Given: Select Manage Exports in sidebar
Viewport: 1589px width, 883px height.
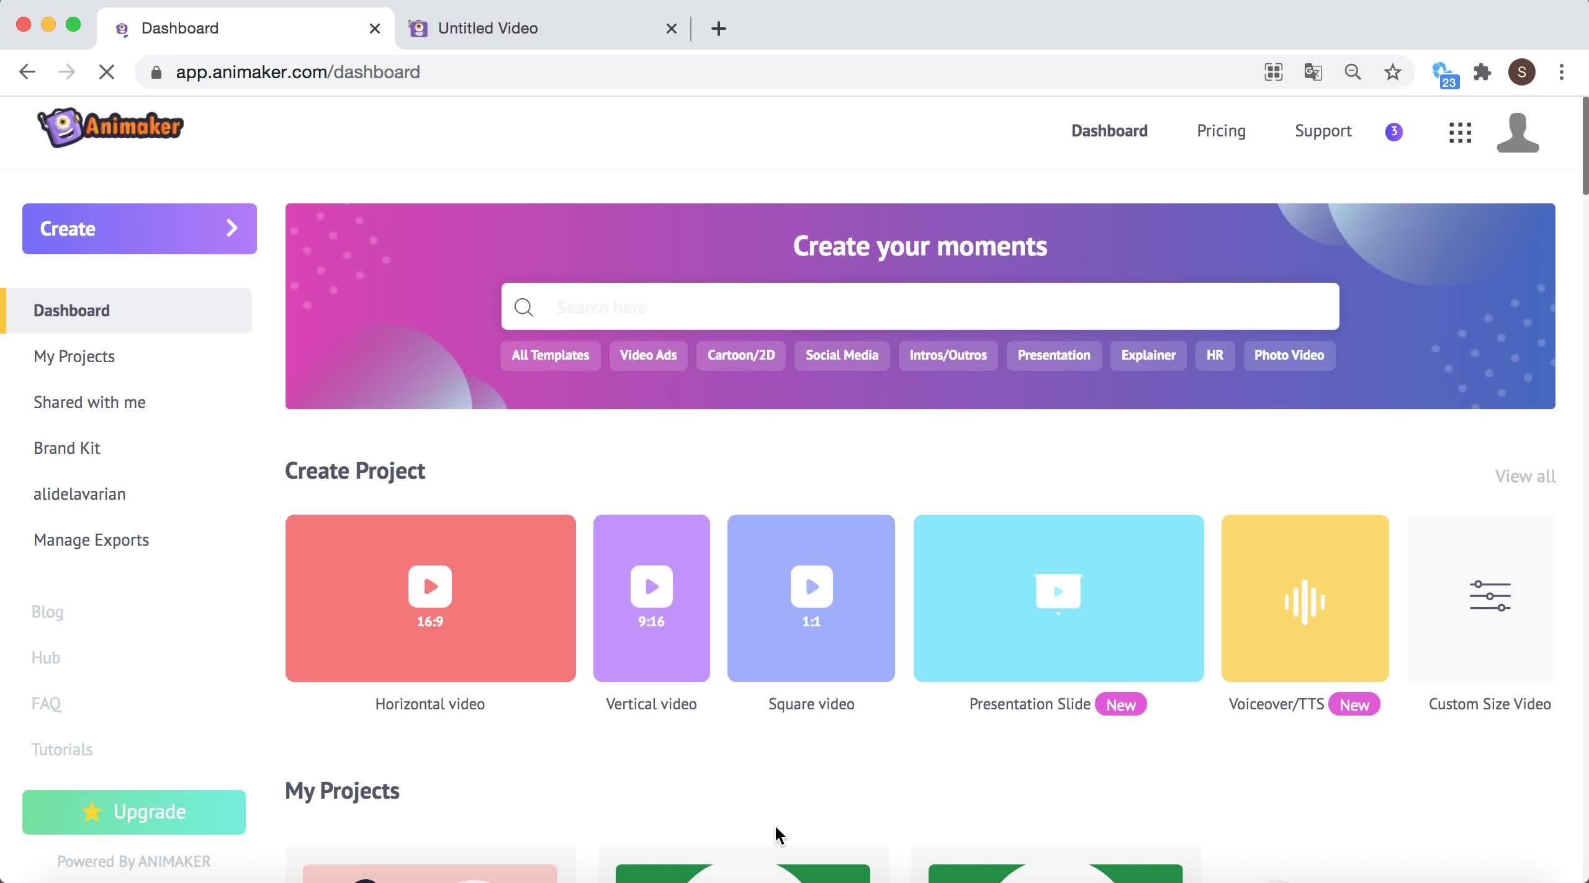Looking at the screenshot, I should point(91,540).
